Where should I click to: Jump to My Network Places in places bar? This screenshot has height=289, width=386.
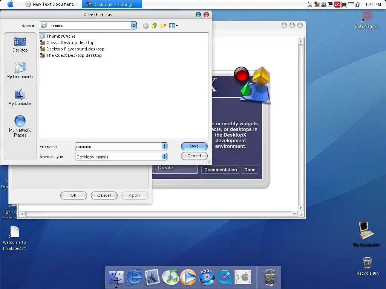point(20,126)
